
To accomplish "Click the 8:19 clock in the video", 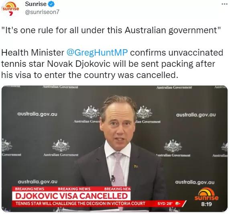I will tap(207, 204).
